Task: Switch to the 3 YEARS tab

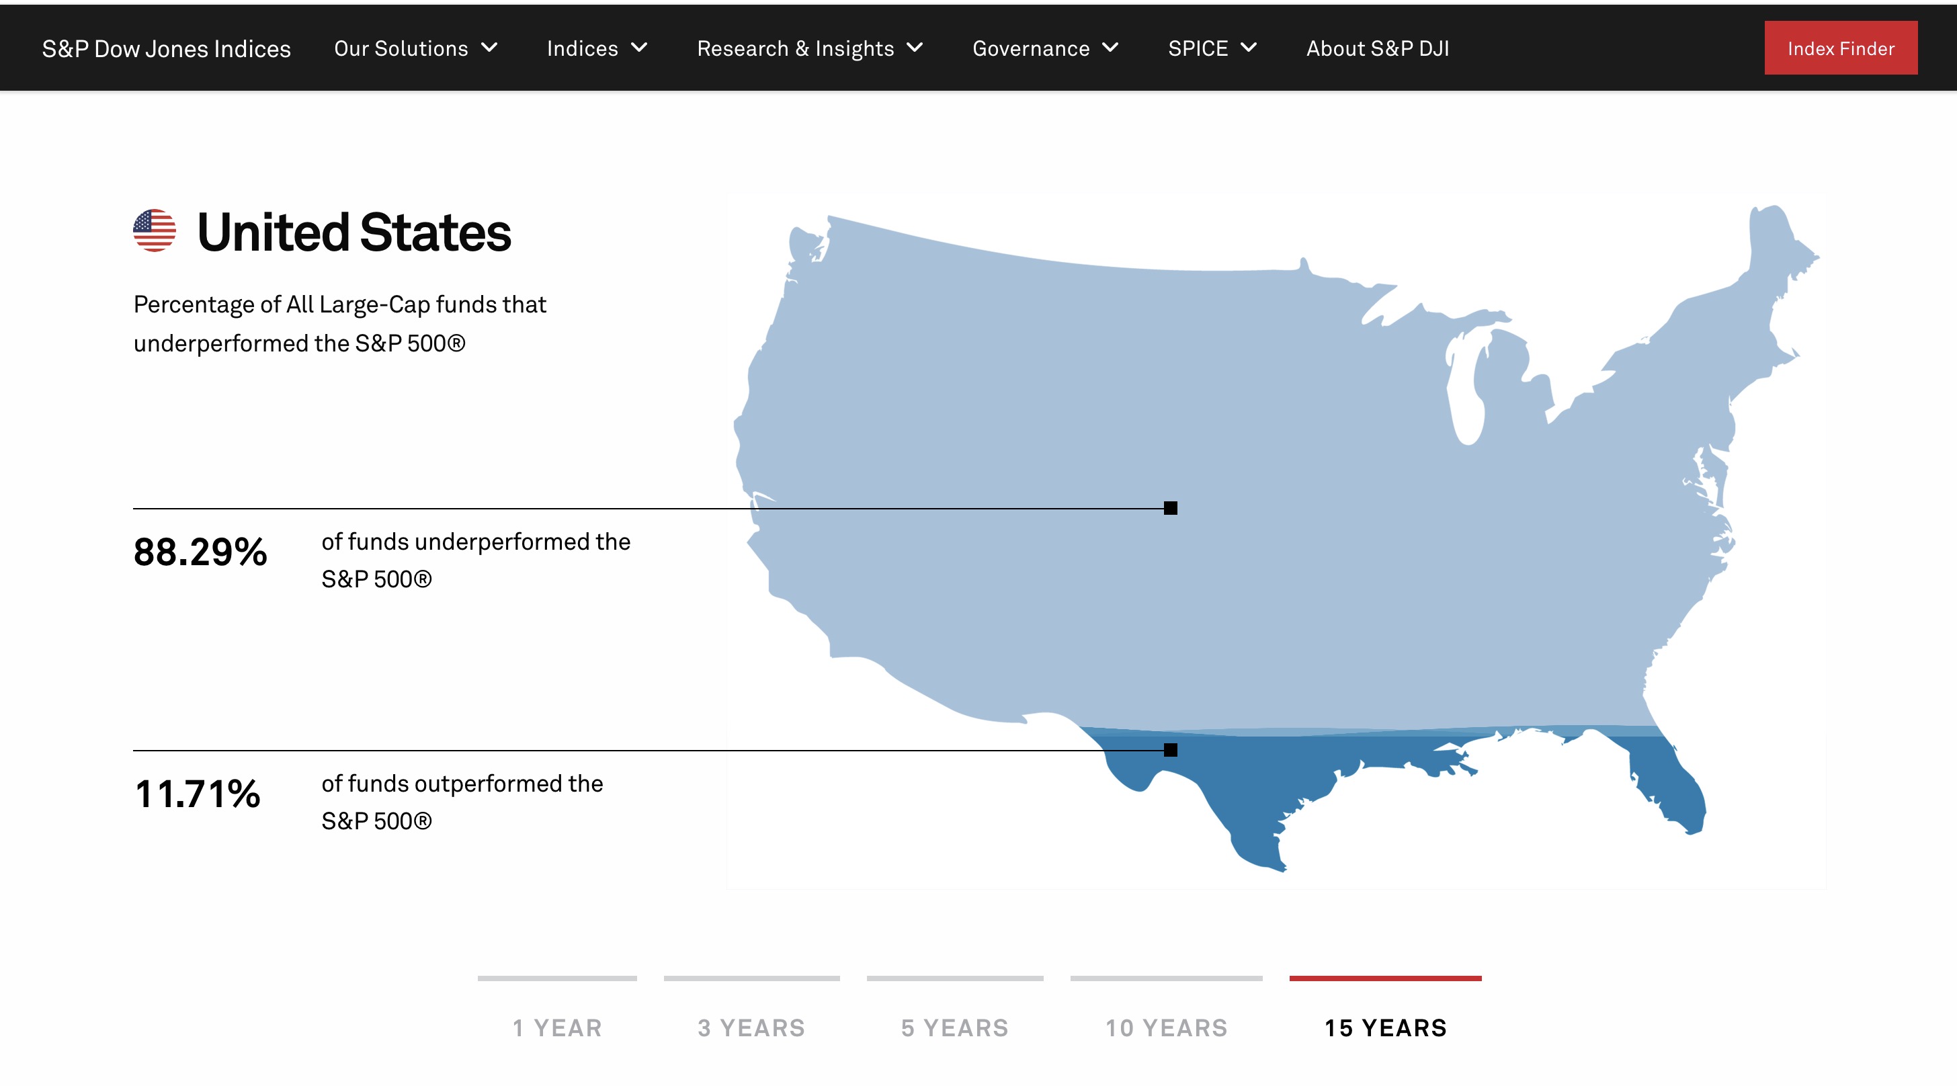Action: click(x=751, y=1027)
